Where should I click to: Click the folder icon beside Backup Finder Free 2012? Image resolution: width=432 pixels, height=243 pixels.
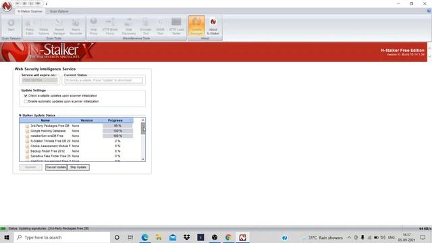click(27, 151)
